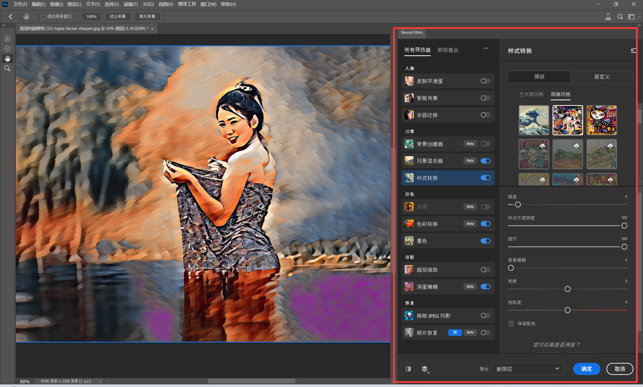Click the 强度 slider handle
The height and width of the screenshot is (387, 643).
[x=518, y=205]
